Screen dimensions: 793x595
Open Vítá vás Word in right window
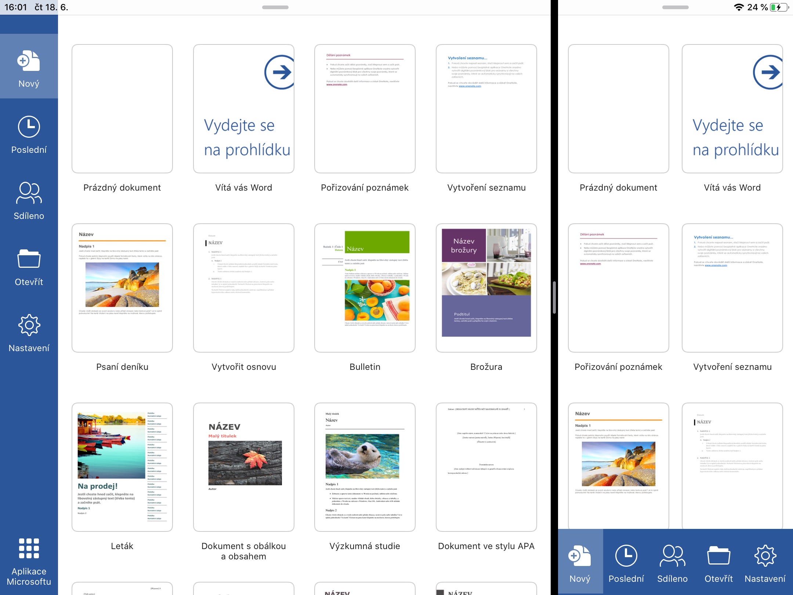(x=732, y=109)
